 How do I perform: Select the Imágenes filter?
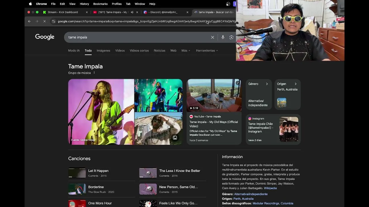tap(103, 51)
